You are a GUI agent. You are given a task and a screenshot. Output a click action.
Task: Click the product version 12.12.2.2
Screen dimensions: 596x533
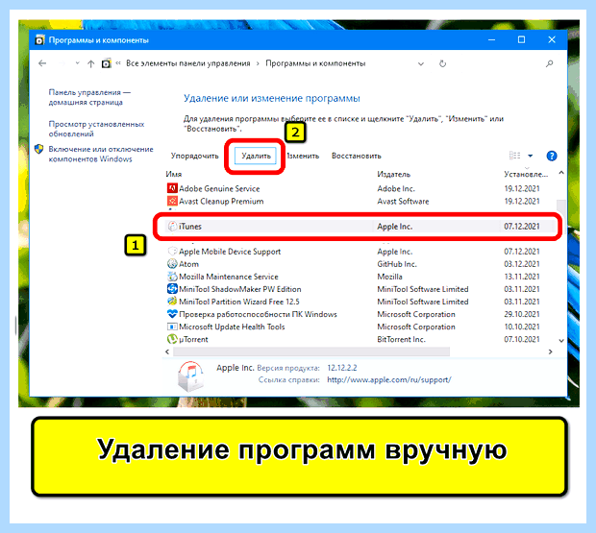(x=342, y=368)
